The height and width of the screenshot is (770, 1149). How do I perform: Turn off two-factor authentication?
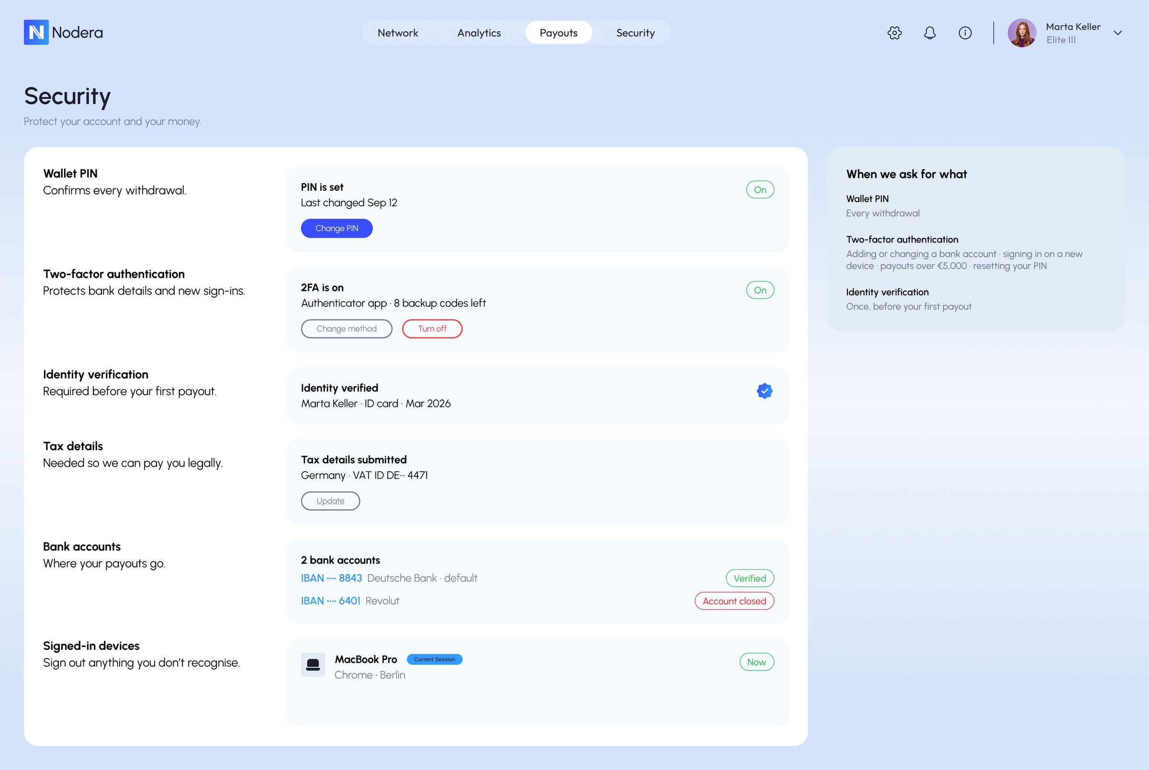click(432, 329)
